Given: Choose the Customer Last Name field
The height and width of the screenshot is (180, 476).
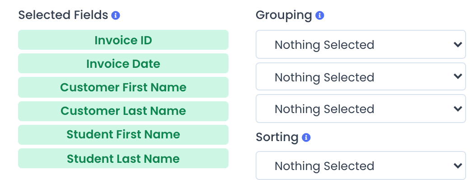Looking at the screenshot, I should 123,111.
